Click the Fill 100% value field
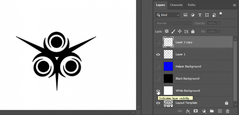239x115 pixels. (x=212, y=32)
